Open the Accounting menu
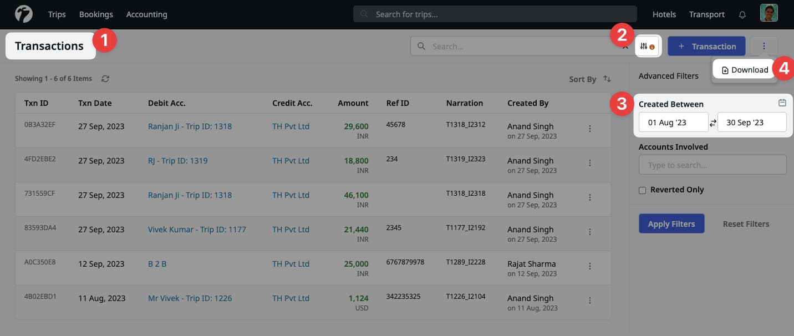This screenshot has width=794, height=336. (146, 14)
